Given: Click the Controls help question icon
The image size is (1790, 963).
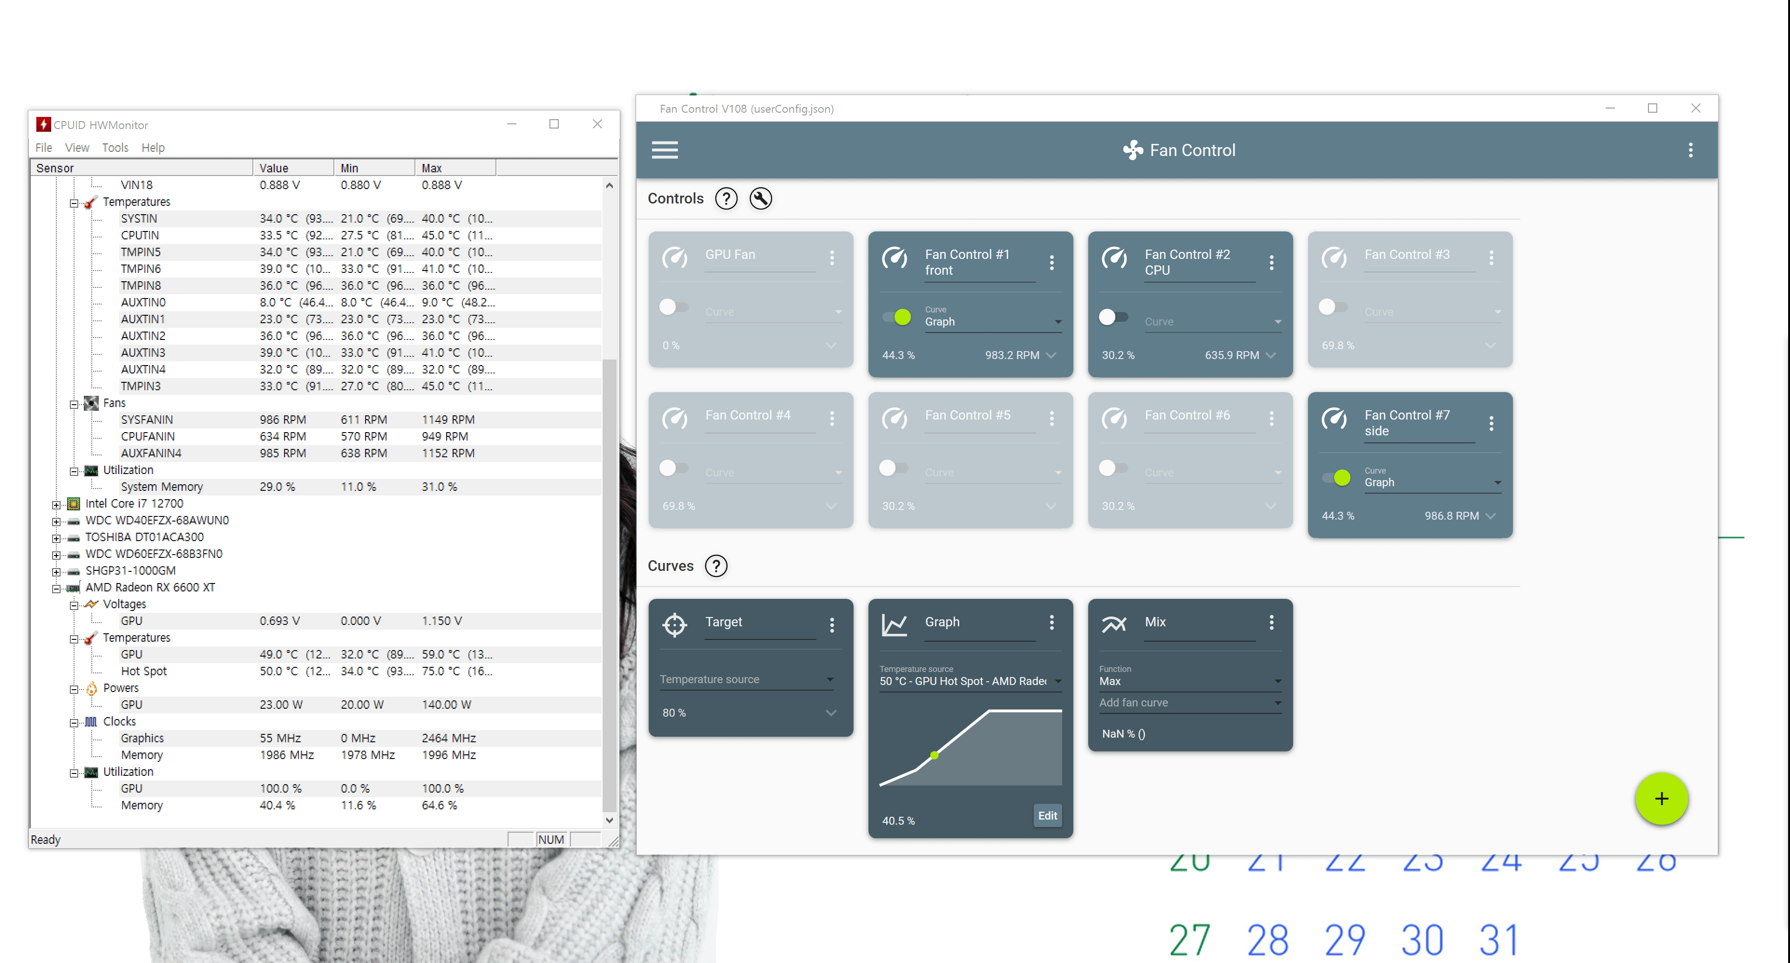Looking at the screenshot, I should point(725,199).
